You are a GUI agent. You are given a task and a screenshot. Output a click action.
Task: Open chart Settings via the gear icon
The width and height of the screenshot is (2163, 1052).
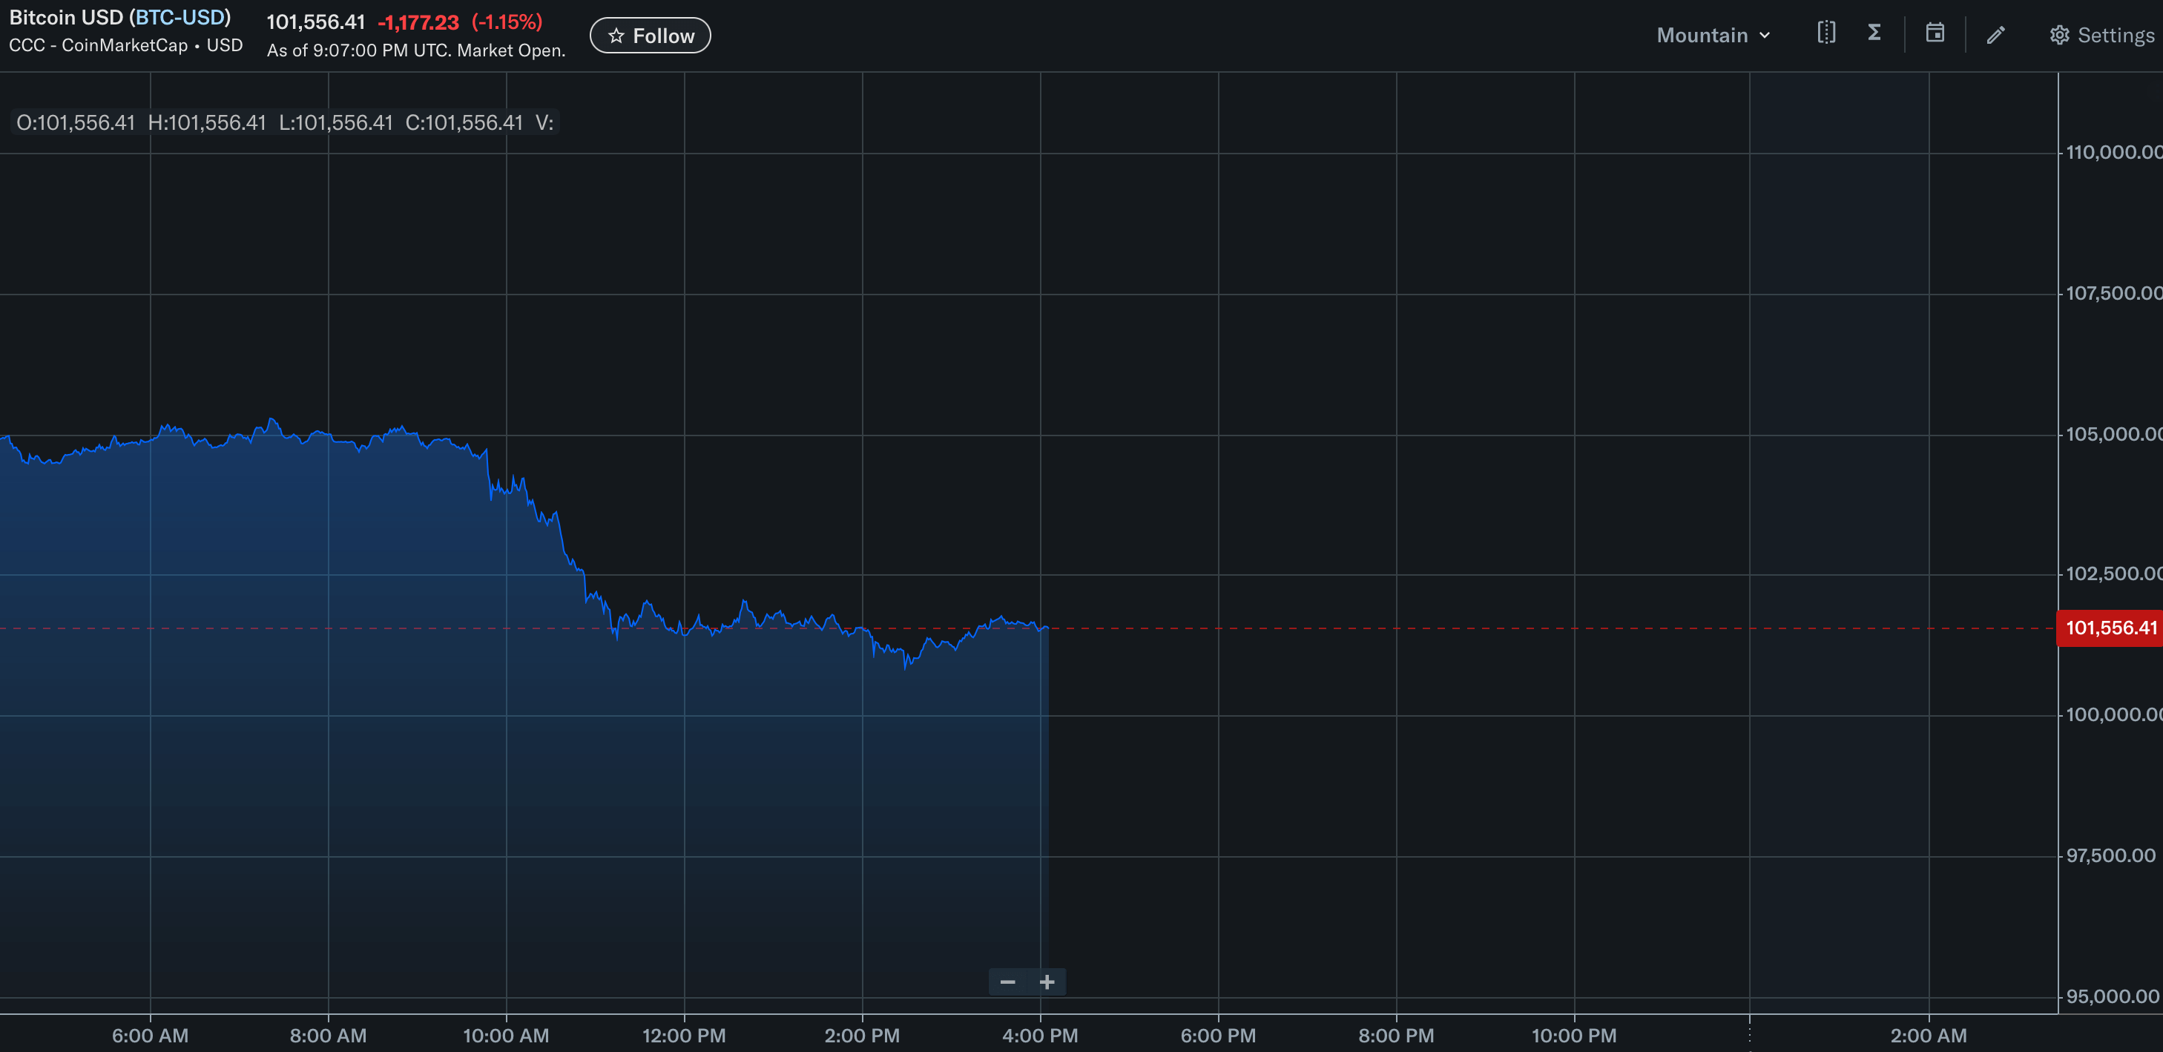(x=2059, y=33)
